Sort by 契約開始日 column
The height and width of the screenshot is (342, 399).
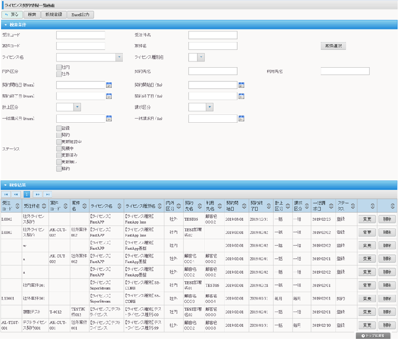click(244, 206)
